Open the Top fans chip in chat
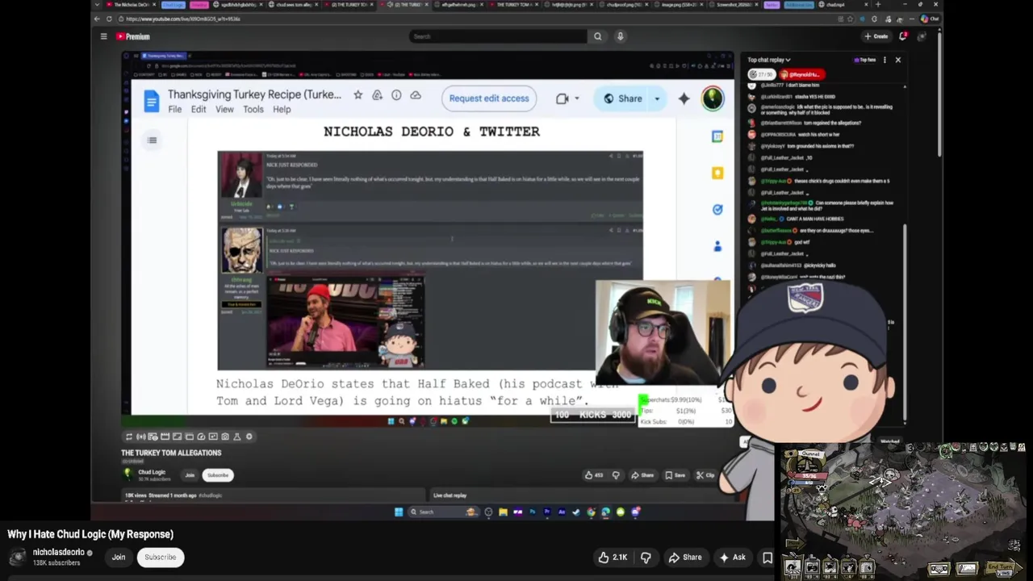The width and height of the screenshot is (1033, 581). pyautogui.click(x=864, y=60)
